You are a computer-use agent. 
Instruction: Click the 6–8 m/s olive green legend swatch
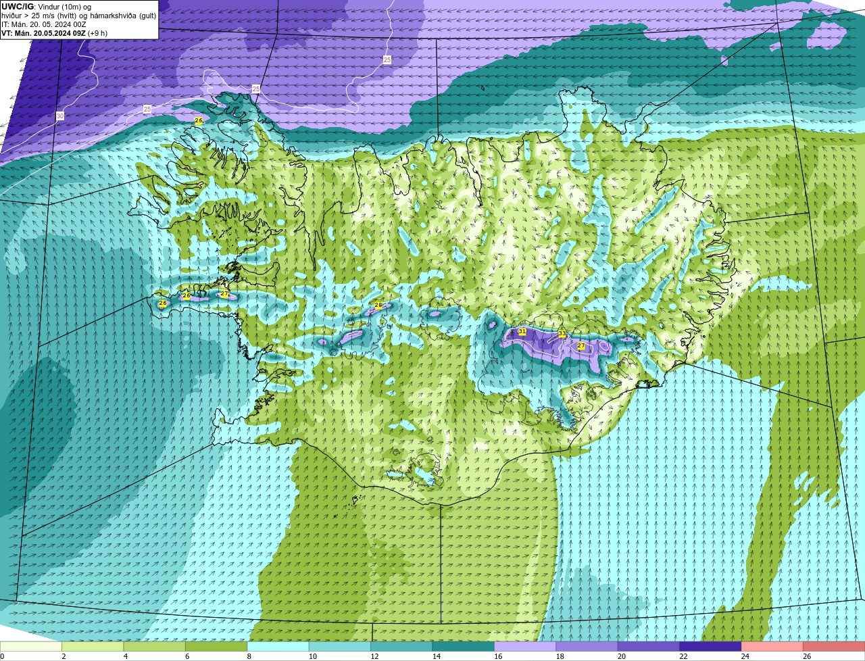coord(217,646)
